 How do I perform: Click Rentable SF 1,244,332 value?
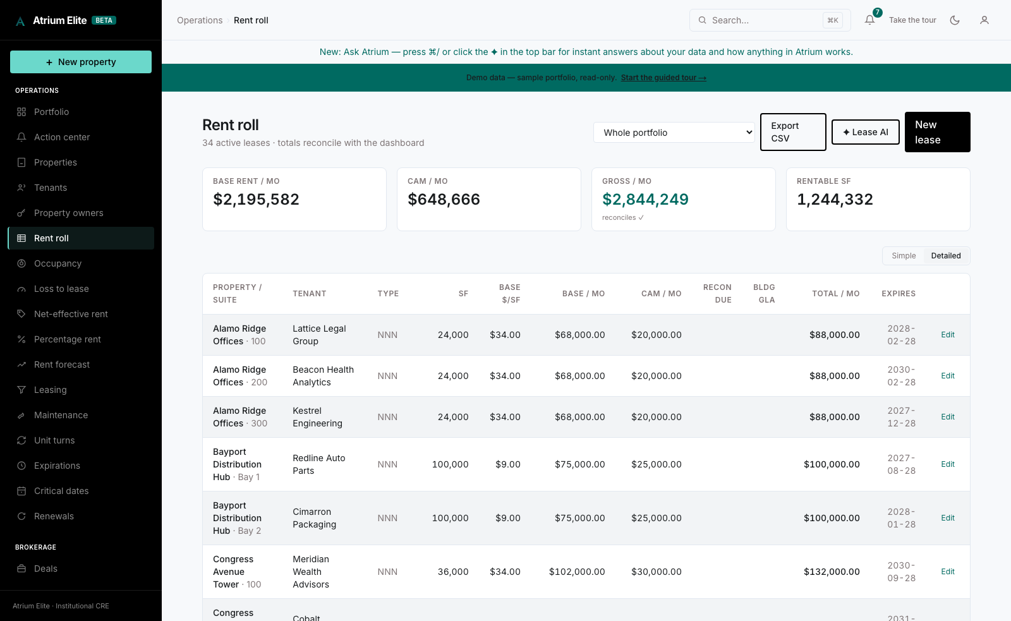(835, 200)
